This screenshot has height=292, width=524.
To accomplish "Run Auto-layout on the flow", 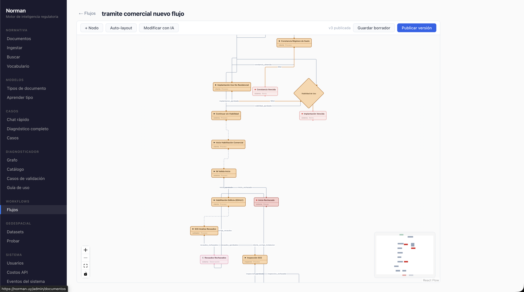I will [121, 28].
